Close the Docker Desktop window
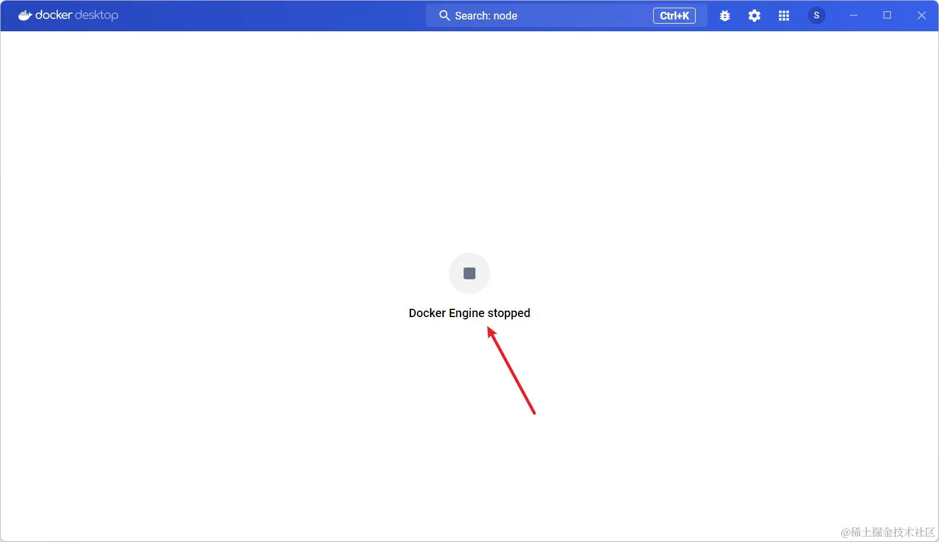This screenshot has width=939, height=542. [922, 15]
